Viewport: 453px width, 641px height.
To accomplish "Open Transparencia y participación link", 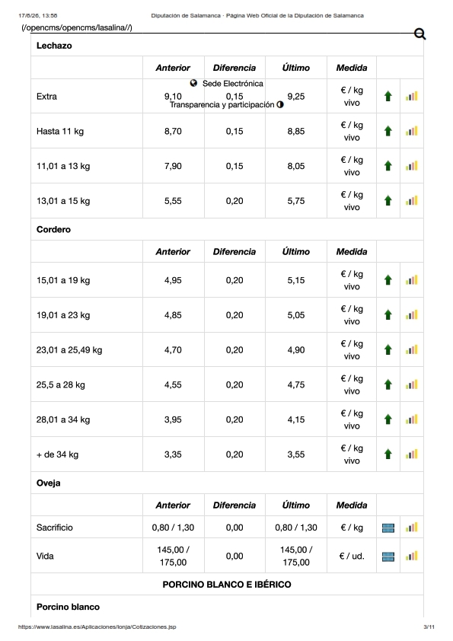I will pyautogui.click(x=222, y=104).
